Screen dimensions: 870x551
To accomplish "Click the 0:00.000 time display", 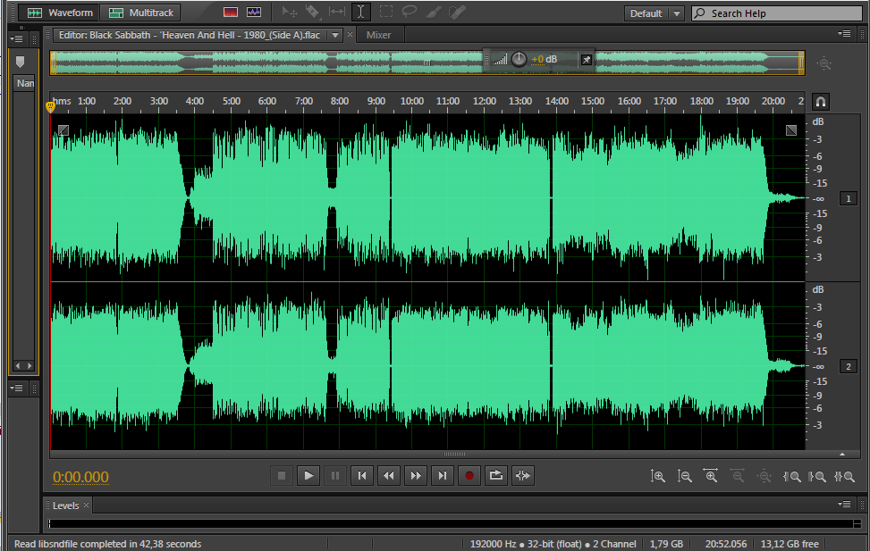I will [81, 477].
